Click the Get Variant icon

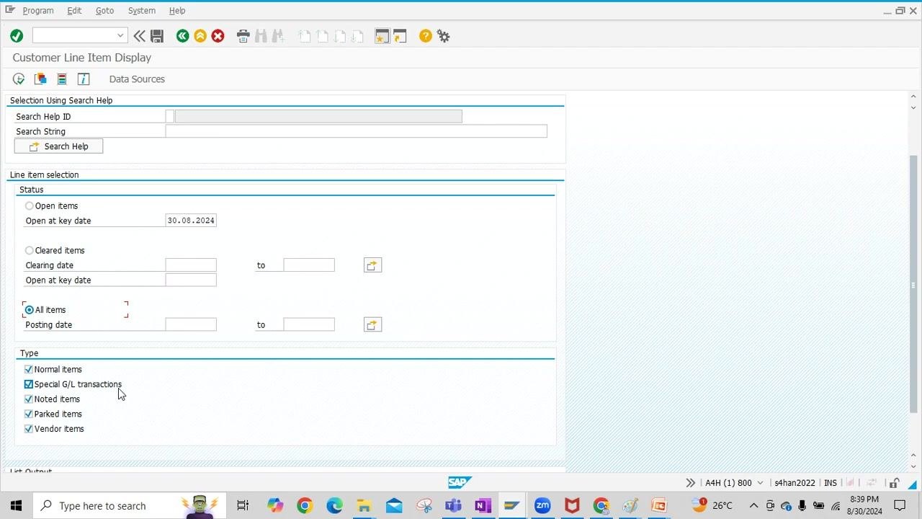click(40, 79)
